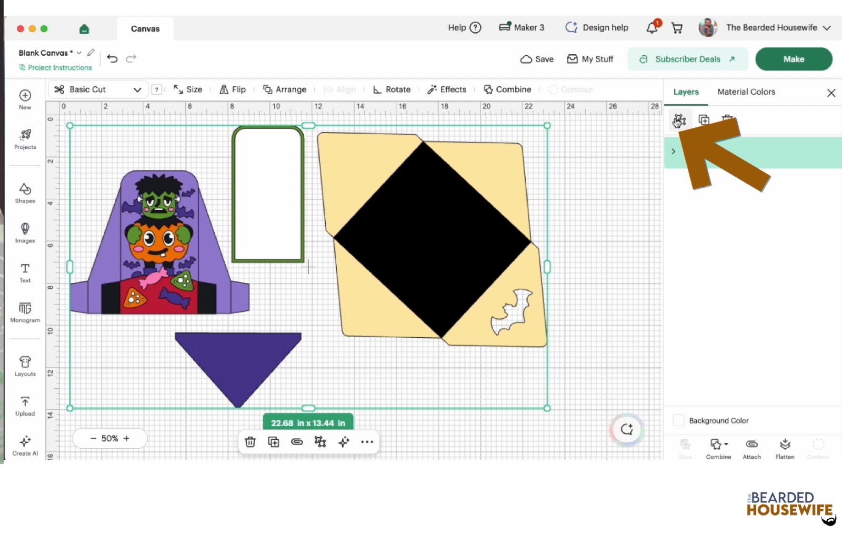Click the Duplicate icon in Layers panel

click(704, 120)
